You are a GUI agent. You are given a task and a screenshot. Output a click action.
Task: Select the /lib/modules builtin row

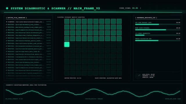(x=28, y=57)
